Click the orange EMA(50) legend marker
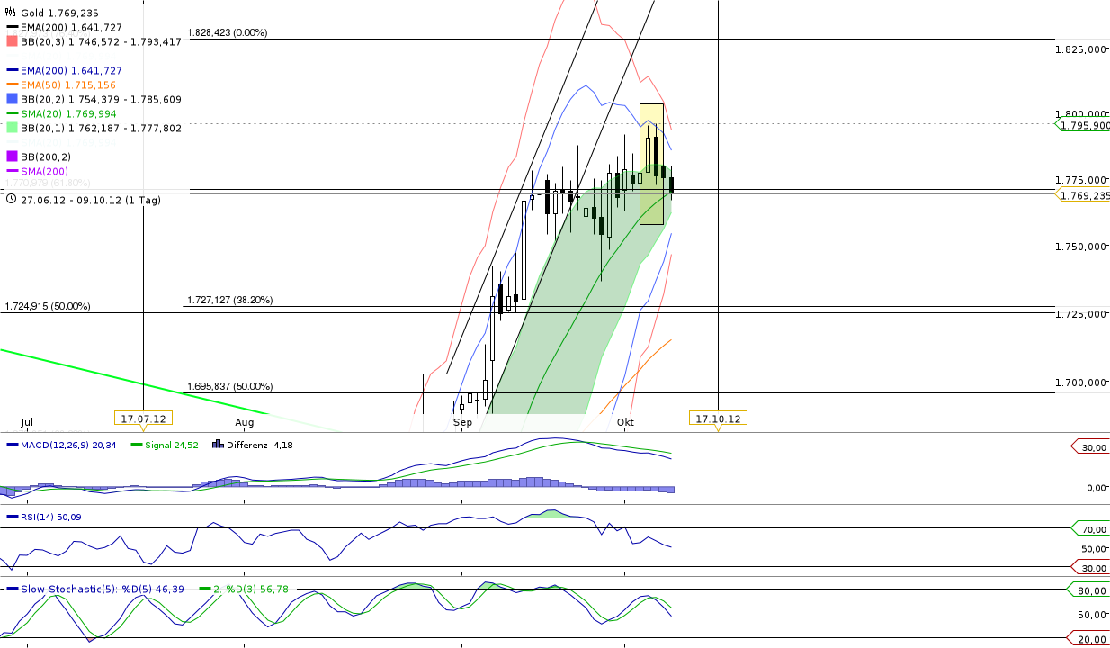 tap(11, 85)
